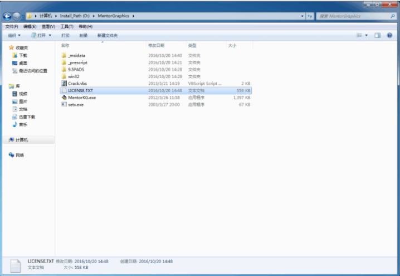Click the win32 folder icon
Image resolution: width=400 pixels, height=276 pixels.
64,76
